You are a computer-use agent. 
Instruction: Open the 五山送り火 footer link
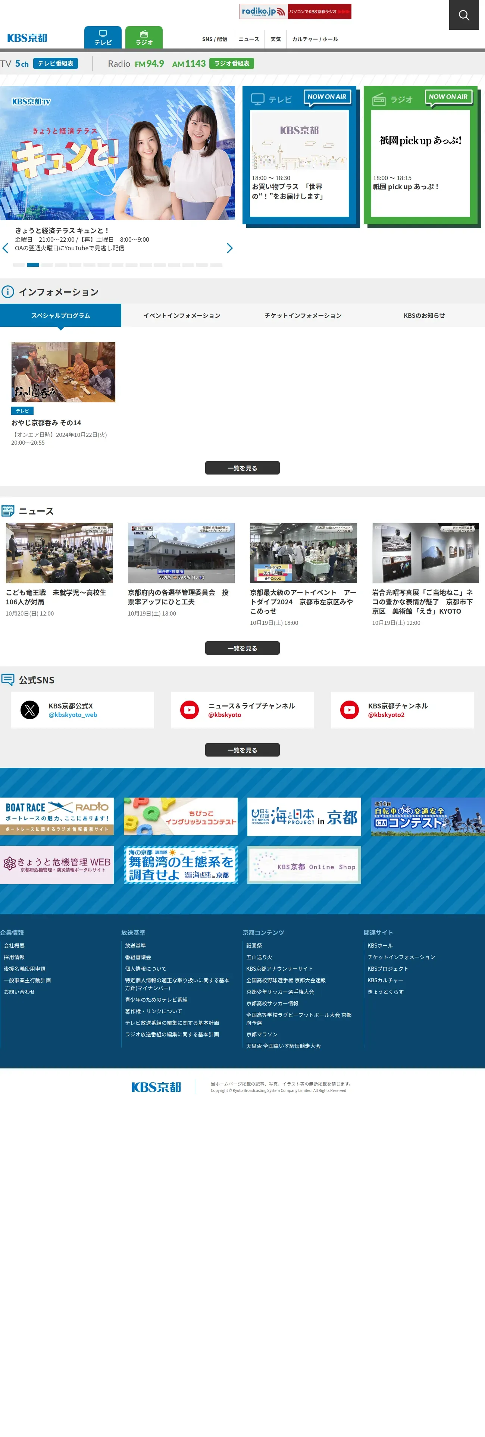[260, 957]
